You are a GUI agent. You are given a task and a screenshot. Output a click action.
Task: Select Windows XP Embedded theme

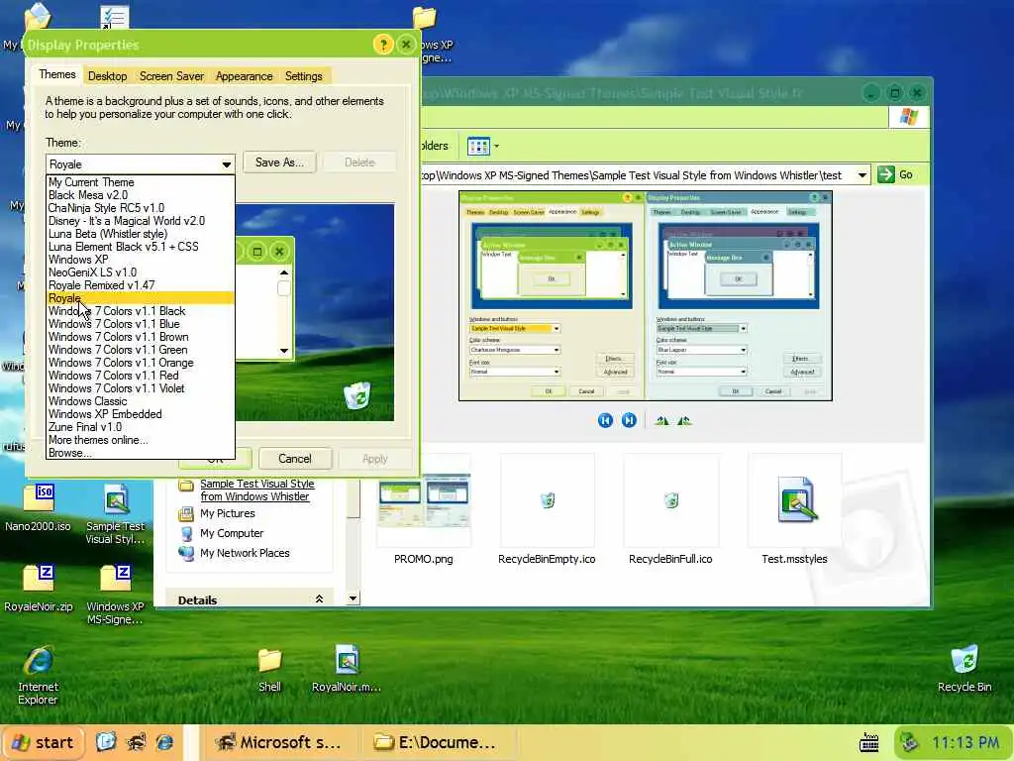[x=141, y=415]
